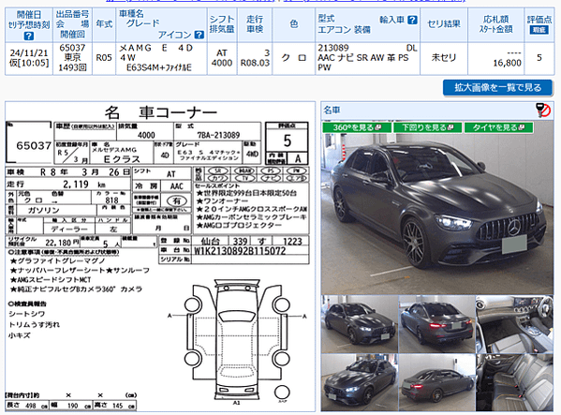The width and height of the screenshot is (561, 415).
Task: Open the rear seat interior thumbnail
Action: tap(514, 382)
